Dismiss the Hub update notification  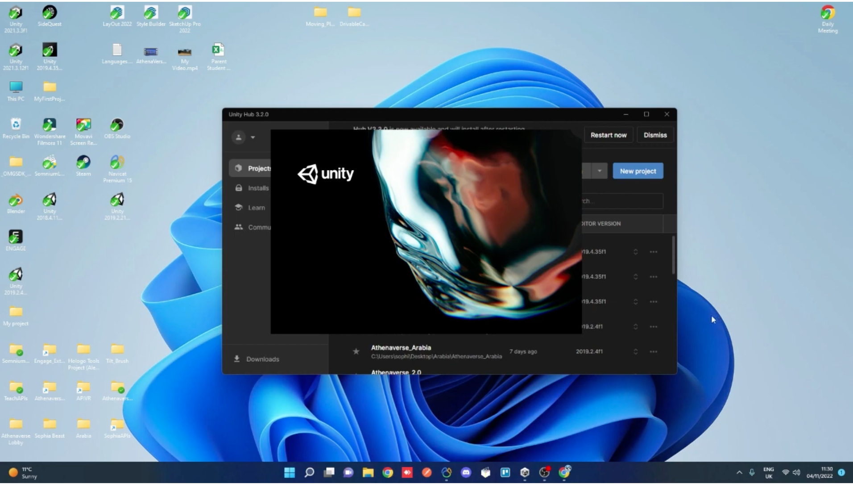[x=655, y=135]
